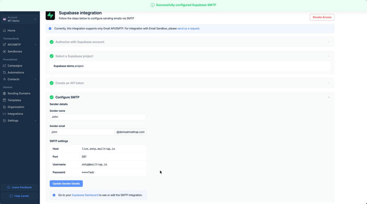367x204 pixels.
Task: Click the Campaigns sidebar icon
Action: point(4,66)
